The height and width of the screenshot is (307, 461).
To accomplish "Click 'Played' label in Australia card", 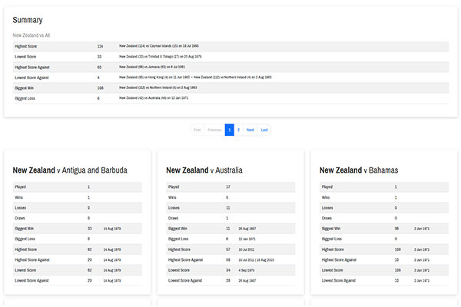I will tap(174, 187).
